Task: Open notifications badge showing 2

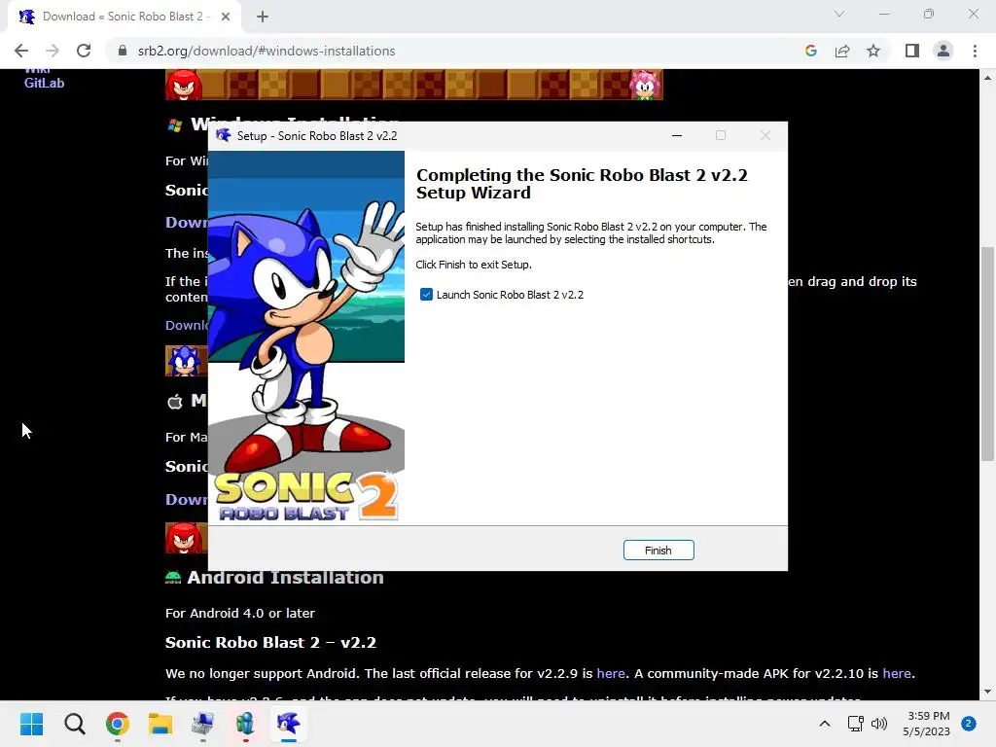Action: click(x=969, y=724)
